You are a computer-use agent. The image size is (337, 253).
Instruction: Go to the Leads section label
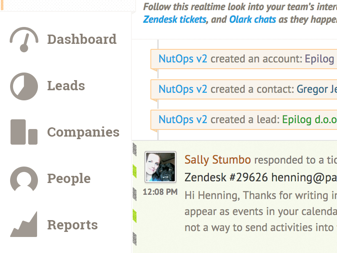[66, 86]
